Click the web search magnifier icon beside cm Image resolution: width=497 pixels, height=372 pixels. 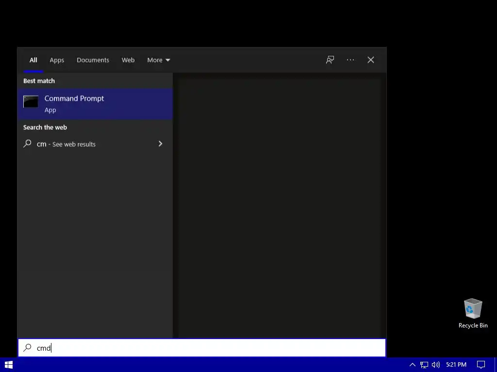tap(27, 143)
